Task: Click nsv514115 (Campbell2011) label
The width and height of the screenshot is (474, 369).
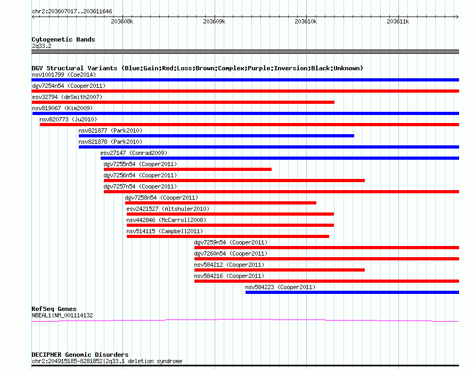Action: [165, 231]
